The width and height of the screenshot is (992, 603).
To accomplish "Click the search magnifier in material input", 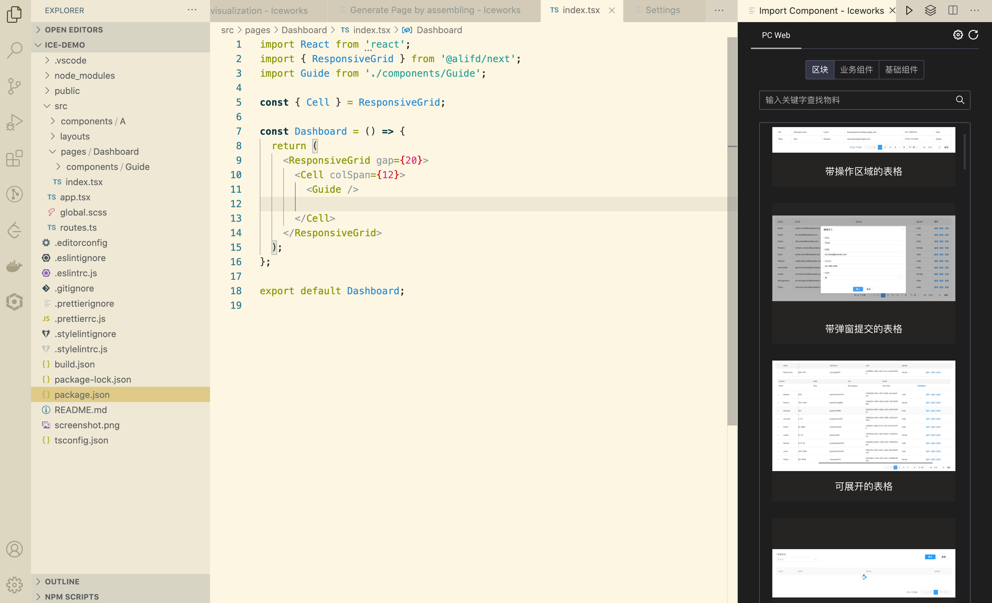I will [960, 100].
